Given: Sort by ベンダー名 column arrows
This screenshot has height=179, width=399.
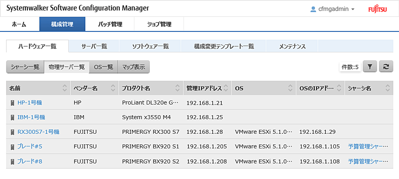Looking at the screenshot, I should coord(113,88).
